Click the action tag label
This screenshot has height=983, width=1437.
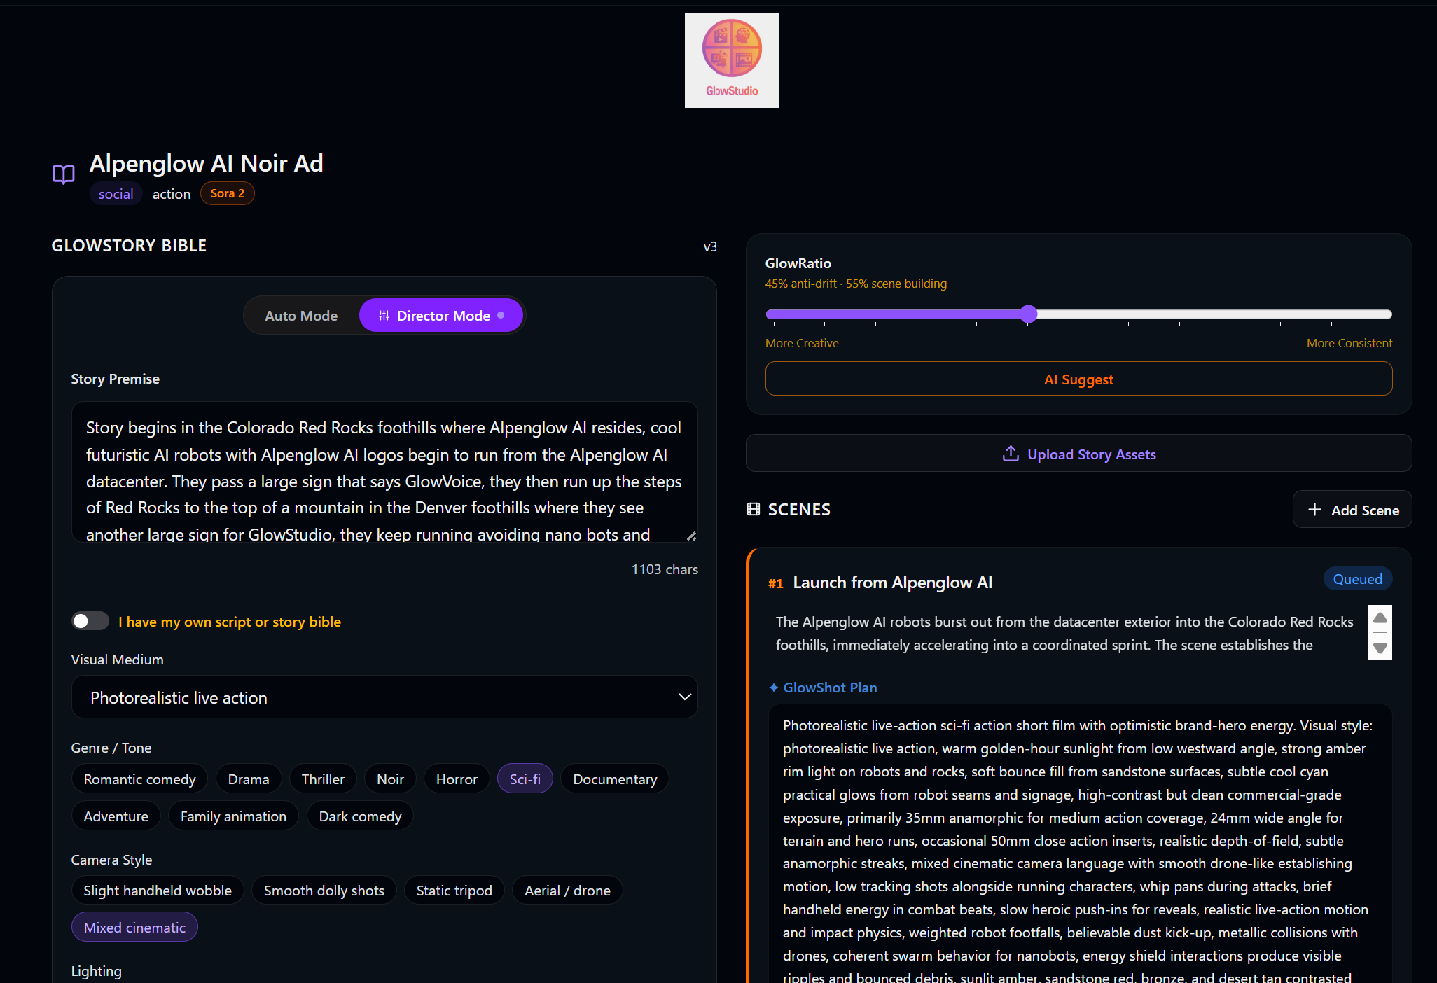pos(172,194)
